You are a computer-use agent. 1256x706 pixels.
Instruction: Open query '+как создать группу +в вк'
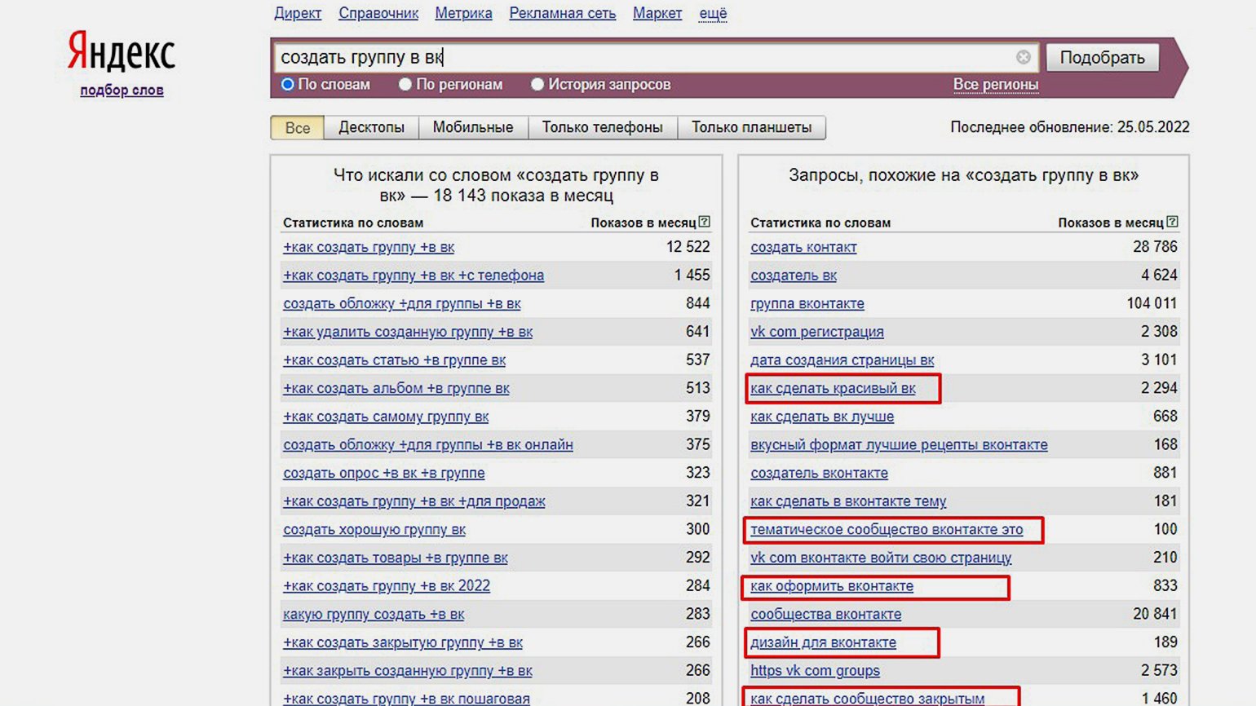369,247
